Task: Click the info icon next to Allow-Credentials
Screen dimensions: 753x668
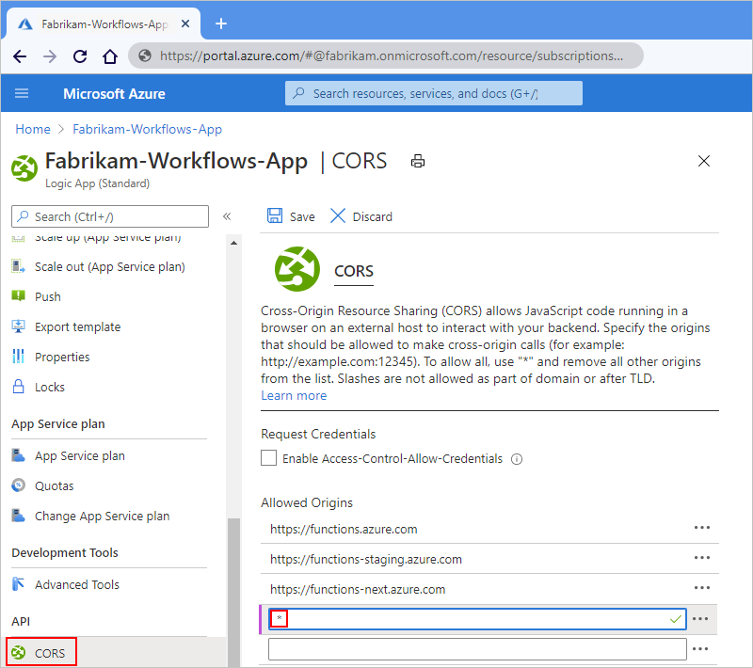Action: 517,459
